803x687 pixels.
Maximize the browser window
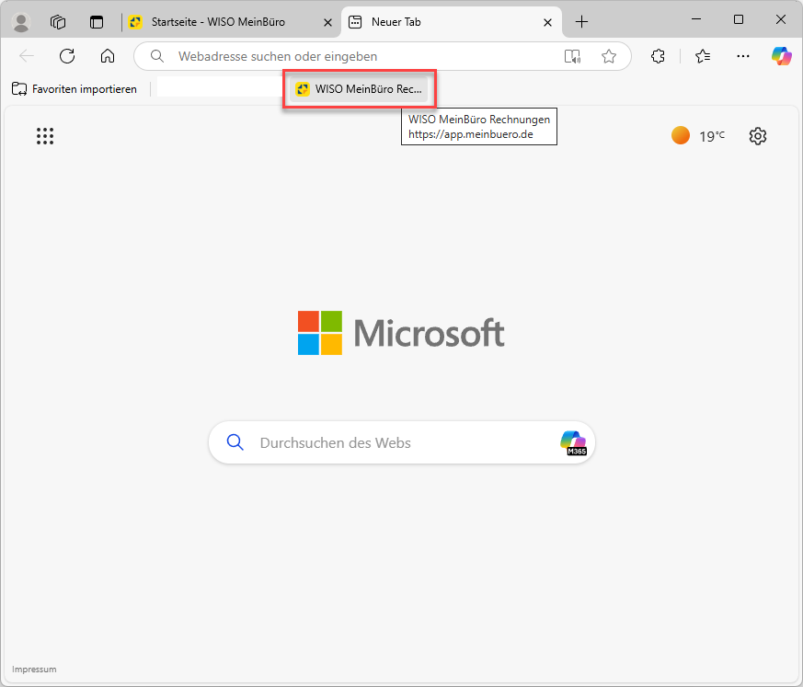pos(739,19)
